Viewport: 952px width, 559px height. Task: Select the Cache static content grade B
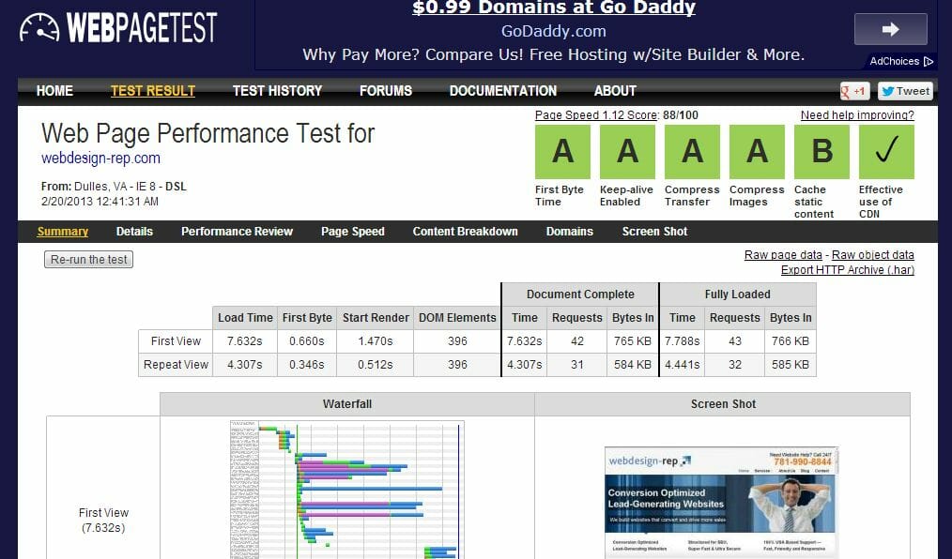coord(822,152)
